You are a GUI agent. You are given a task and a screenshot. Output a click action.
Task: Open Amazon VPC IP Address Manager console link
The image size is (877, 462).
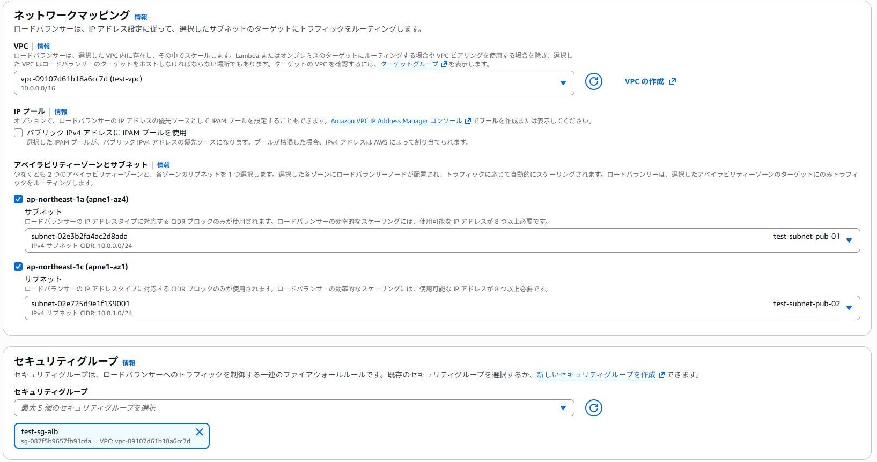(x=396, y=121)
